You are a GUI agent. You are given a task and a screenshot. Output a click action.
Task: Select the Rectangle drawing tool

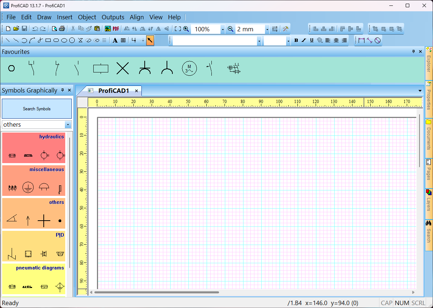coord(48,40)
